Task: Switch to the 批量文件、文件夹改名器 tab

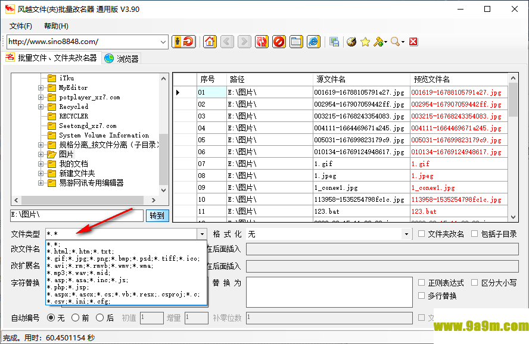Action: point(52,58)
